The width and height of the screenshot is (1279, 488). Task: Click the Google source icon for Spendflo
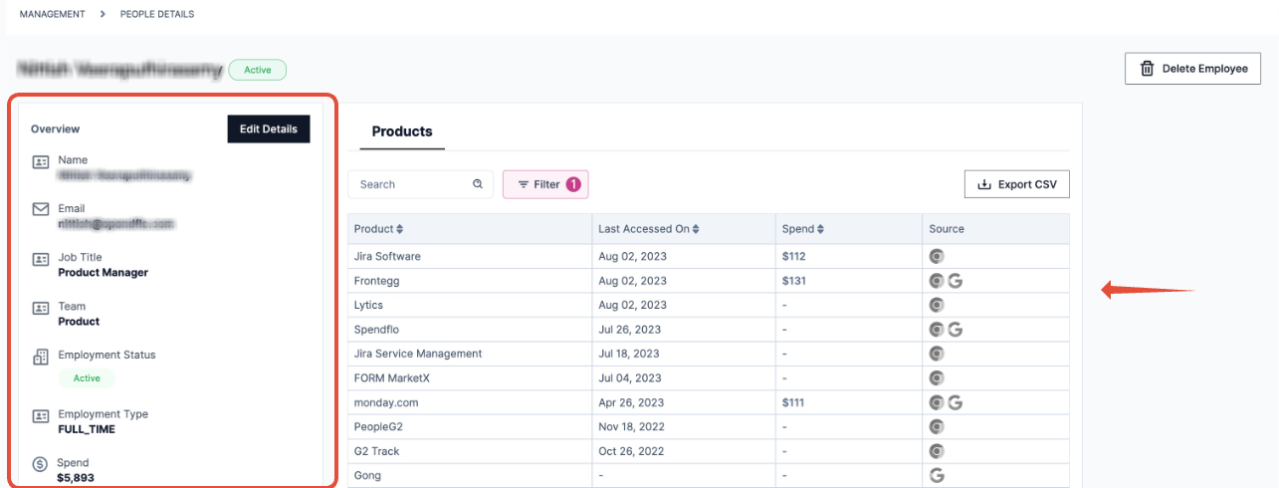956,330
